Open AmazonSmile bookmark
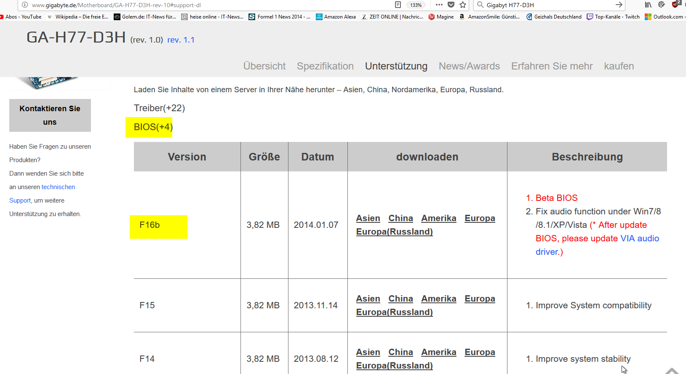The image size is (686, 374). click(x=490, y=17)
